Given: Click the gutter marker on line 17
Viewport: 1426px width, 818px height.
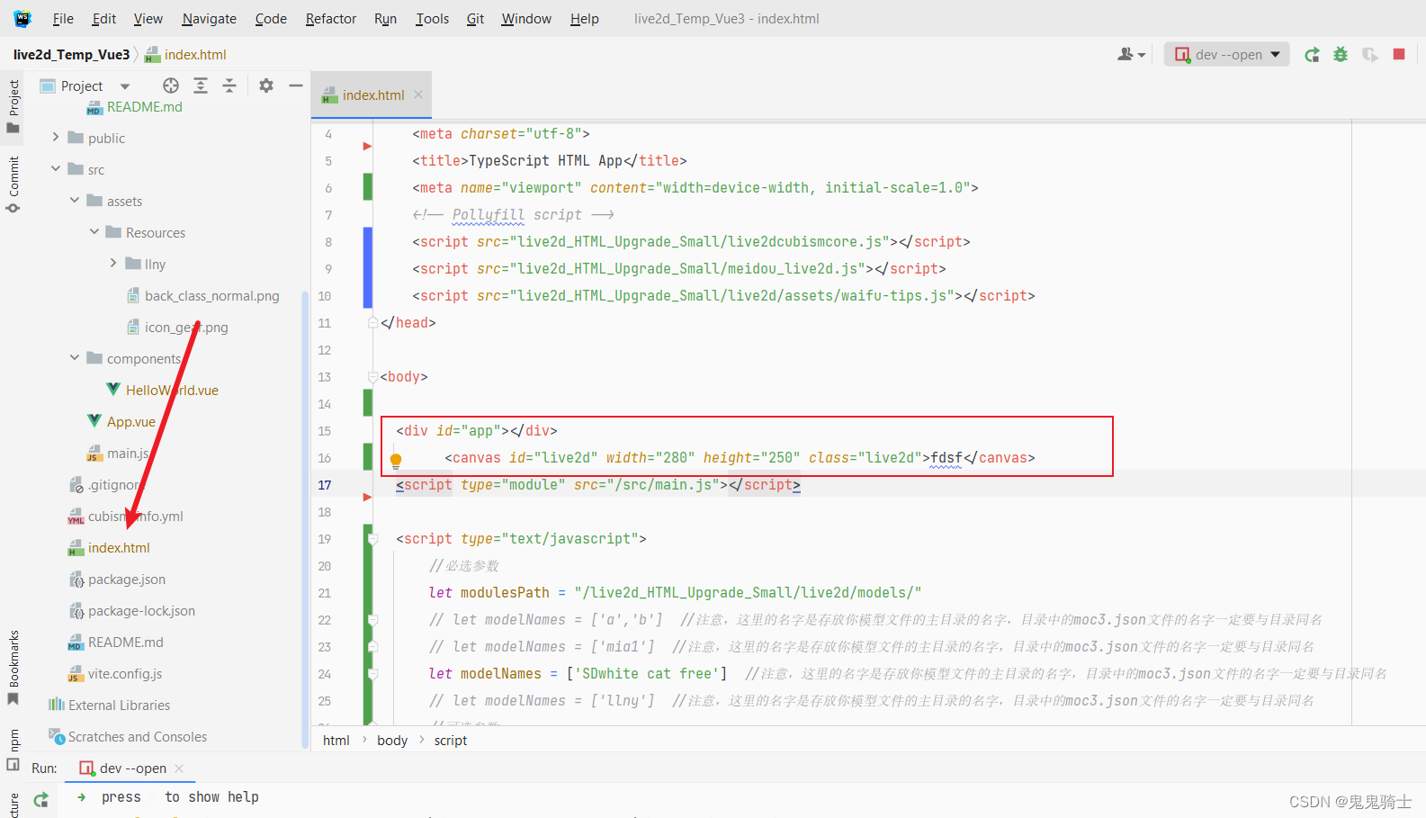Looking at the screenshot, I should 367,497.
